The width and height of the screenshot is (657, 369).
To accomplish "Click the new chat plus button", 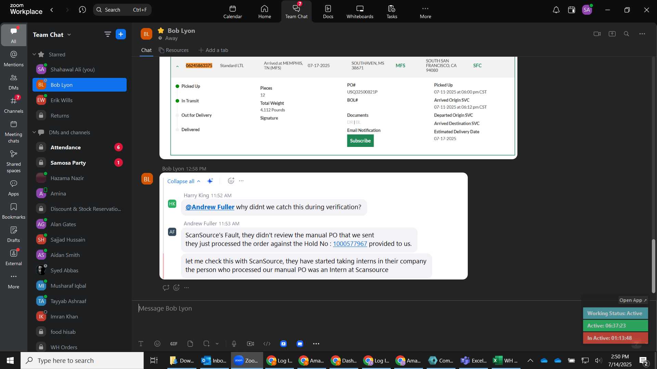I will [x=121, y=34].
